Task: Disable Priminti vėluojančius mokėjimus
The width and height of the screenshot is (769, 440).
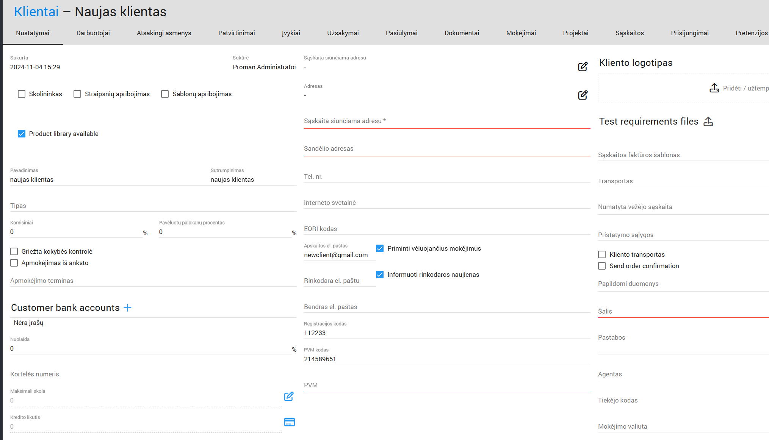Action: (380, 248)
